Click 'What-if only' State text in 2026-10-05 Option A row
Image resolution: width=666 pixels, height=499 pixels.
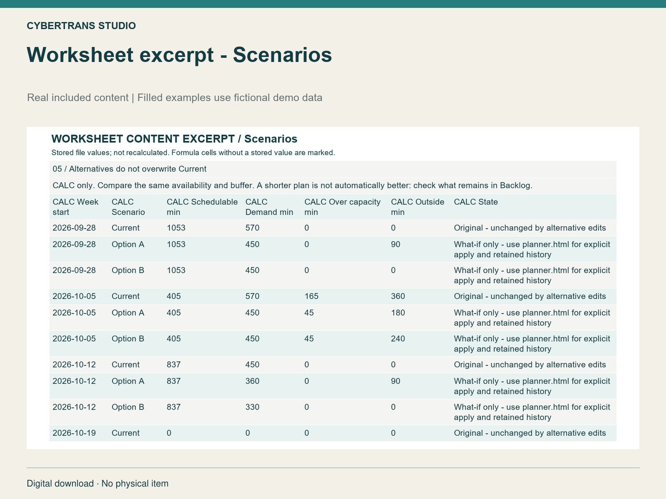tap(532, 318)
